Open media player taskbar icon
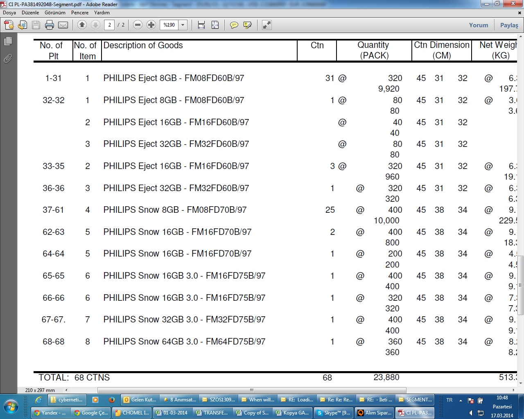 click(95, 400)
